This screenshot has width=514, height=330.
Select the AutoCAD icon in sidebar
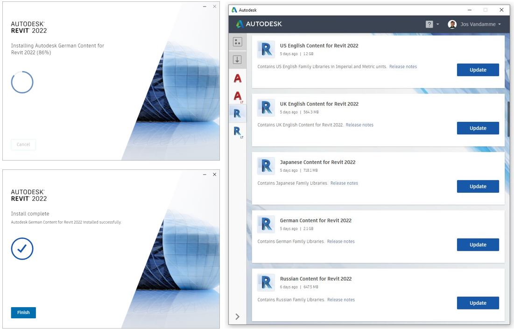(x=238, y=78)
